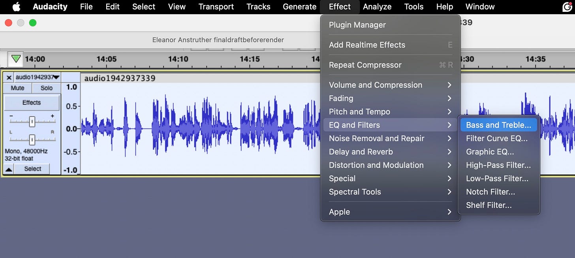Image resolution: width=575 pixels, height=258 pixels.
Task: Click the 32-bit float format text
Action: click(x=19, y=158)
